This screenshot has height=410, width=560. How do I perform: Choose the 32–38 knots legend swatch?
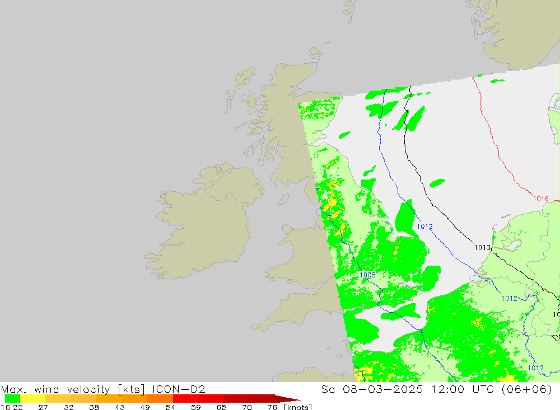[x=83, y=399]
